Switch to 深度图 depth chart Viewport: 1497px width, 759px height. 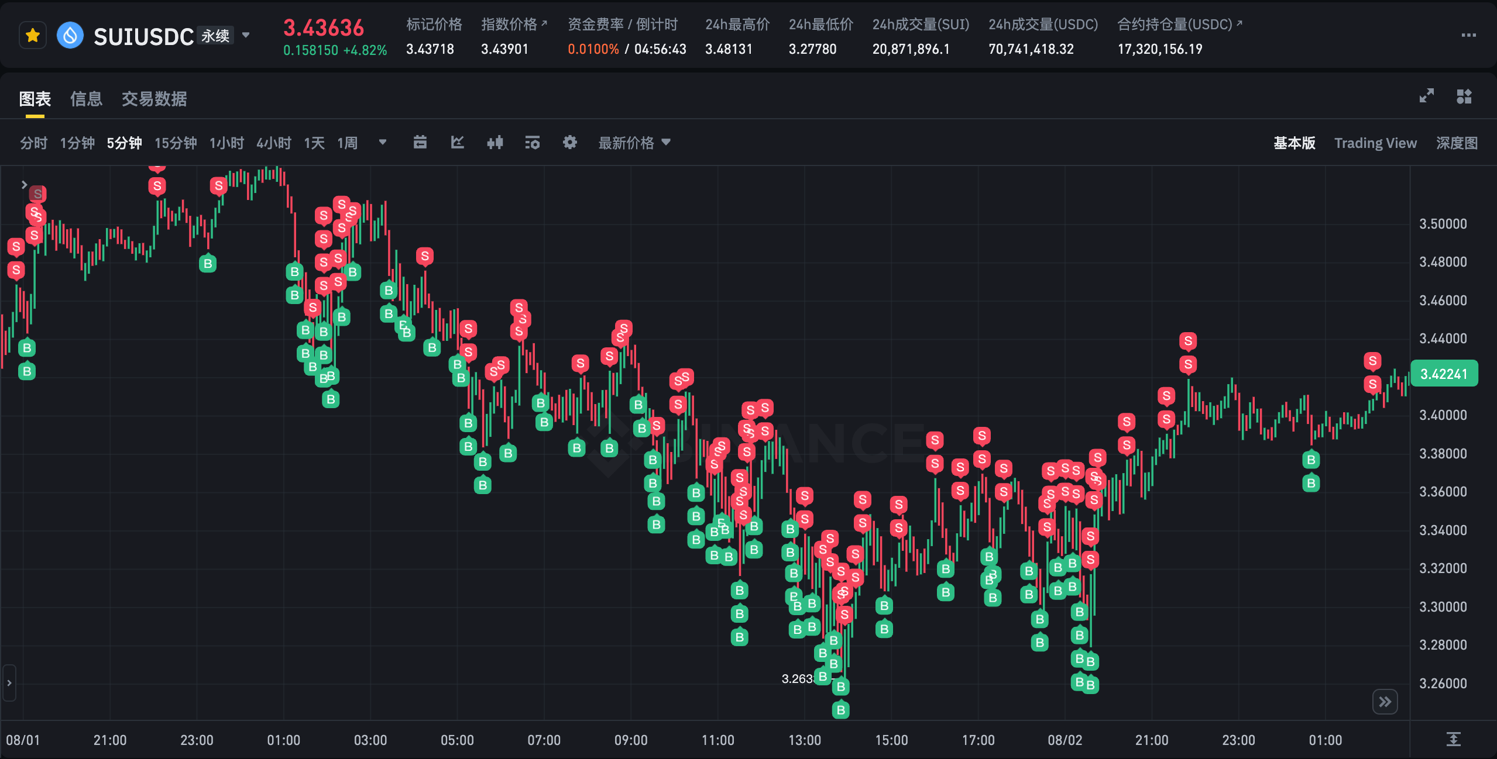(1457, 143)
